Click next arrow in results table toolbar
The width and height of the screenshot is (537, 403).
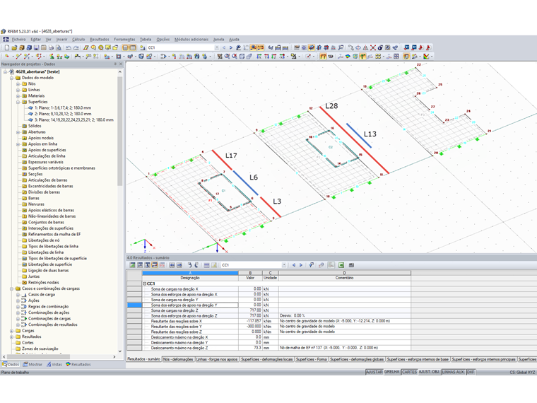coord(301,265)
